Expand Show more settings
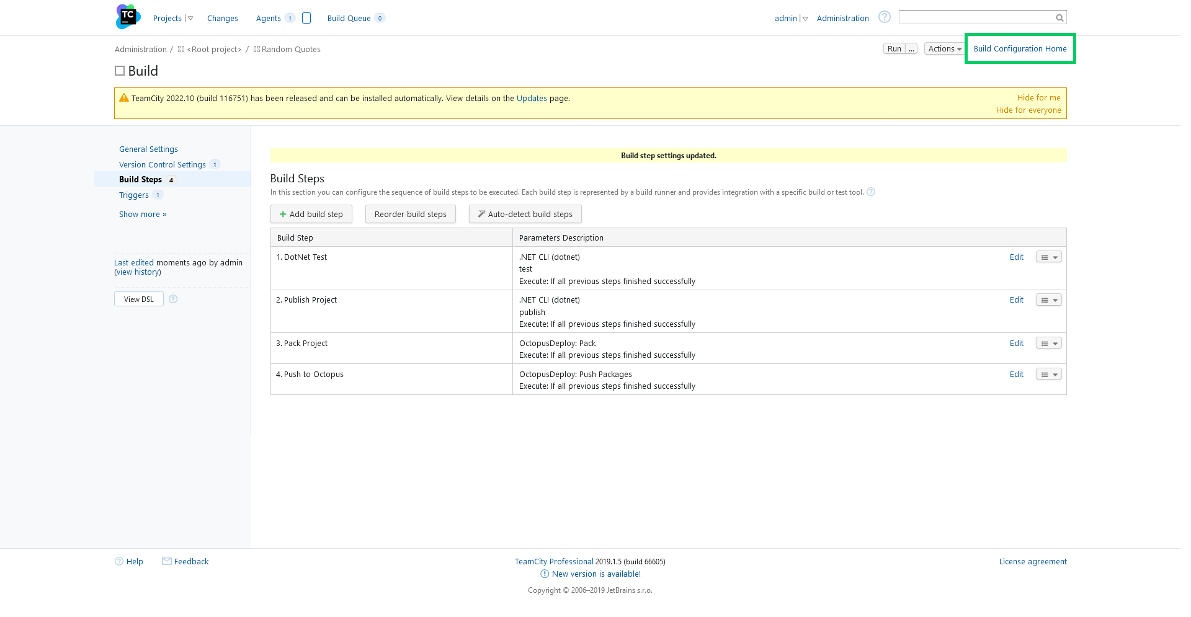This screenshot has height=617, width=1191. pyautogui.click(x=143, y=215)
